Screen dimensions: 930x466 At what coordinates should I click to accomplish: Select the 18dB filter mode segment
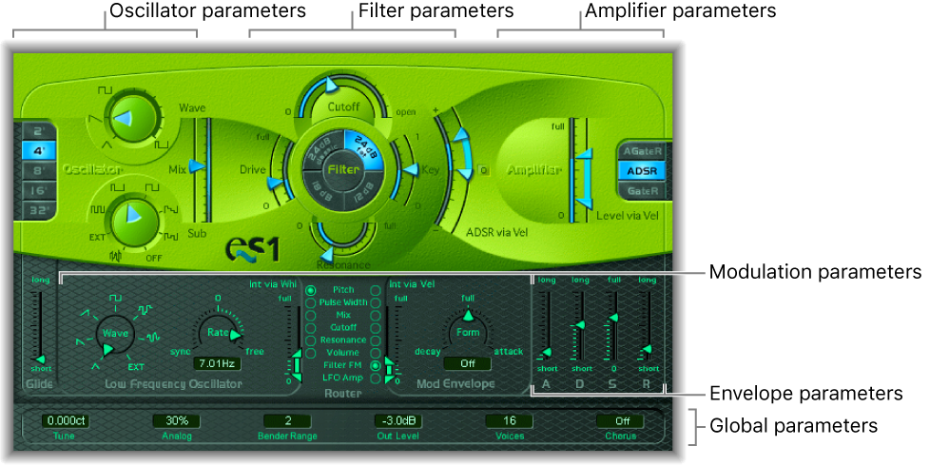(x=322, y=191)
